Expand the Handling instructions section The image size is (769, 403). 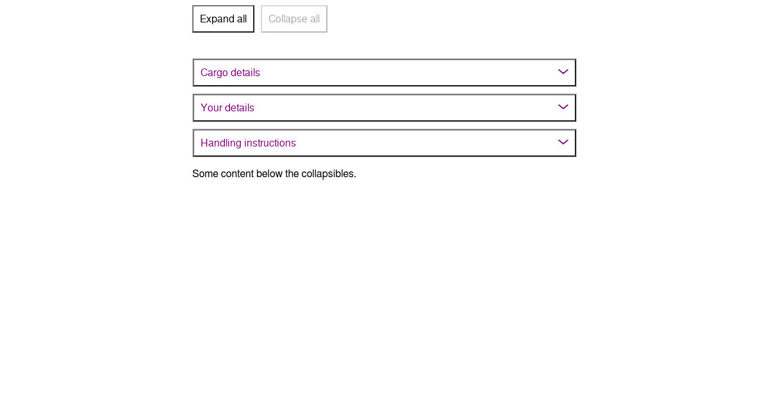click(x=384, y=143)
